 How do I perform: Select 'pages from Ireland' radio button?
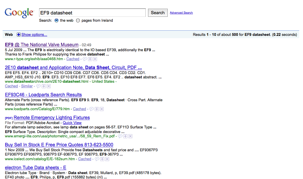point(78,21)
